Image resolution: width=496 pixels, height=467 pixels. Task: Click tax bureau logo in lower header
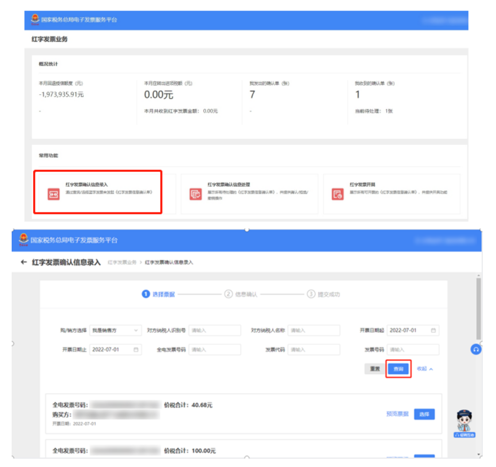23,240
